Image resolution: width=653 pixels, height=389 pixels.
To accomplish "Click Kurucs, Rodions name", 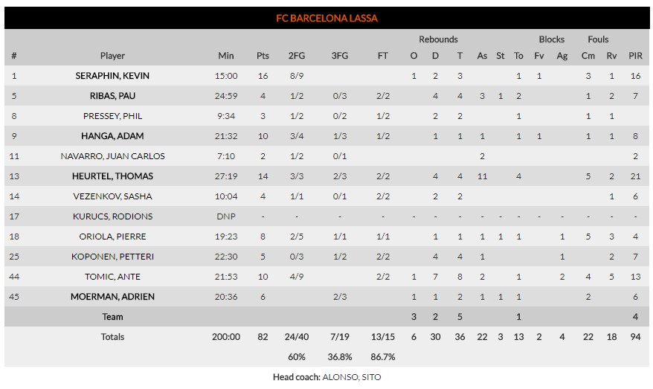I will [112, 216].
